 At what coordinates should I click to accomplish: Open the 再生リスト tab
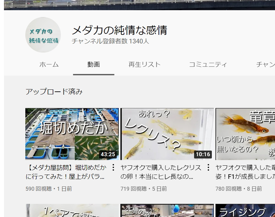click(144, 64)
